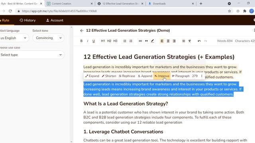Shorten the selected text
The height and width of the screenshot is (143, 255).
pyautogui.click(x=109, y=76)
